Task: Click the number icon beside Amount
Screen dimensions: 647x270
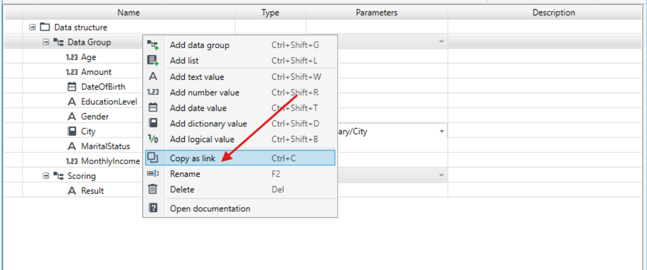Action: click(72, 72)
